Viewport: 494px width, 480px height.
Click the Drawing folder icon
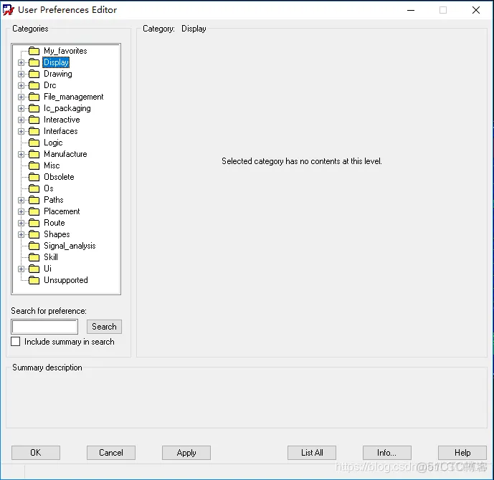[x=34, y=74]
